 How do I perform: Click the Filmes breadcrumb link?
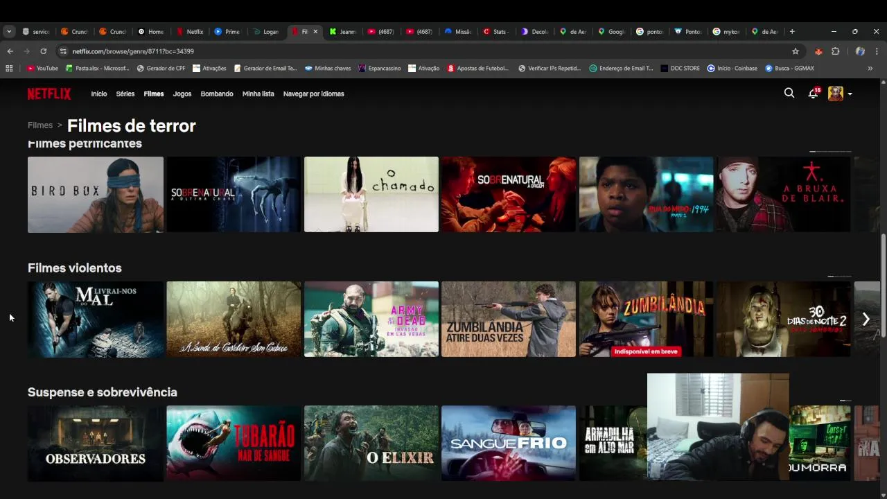[40, 125]
